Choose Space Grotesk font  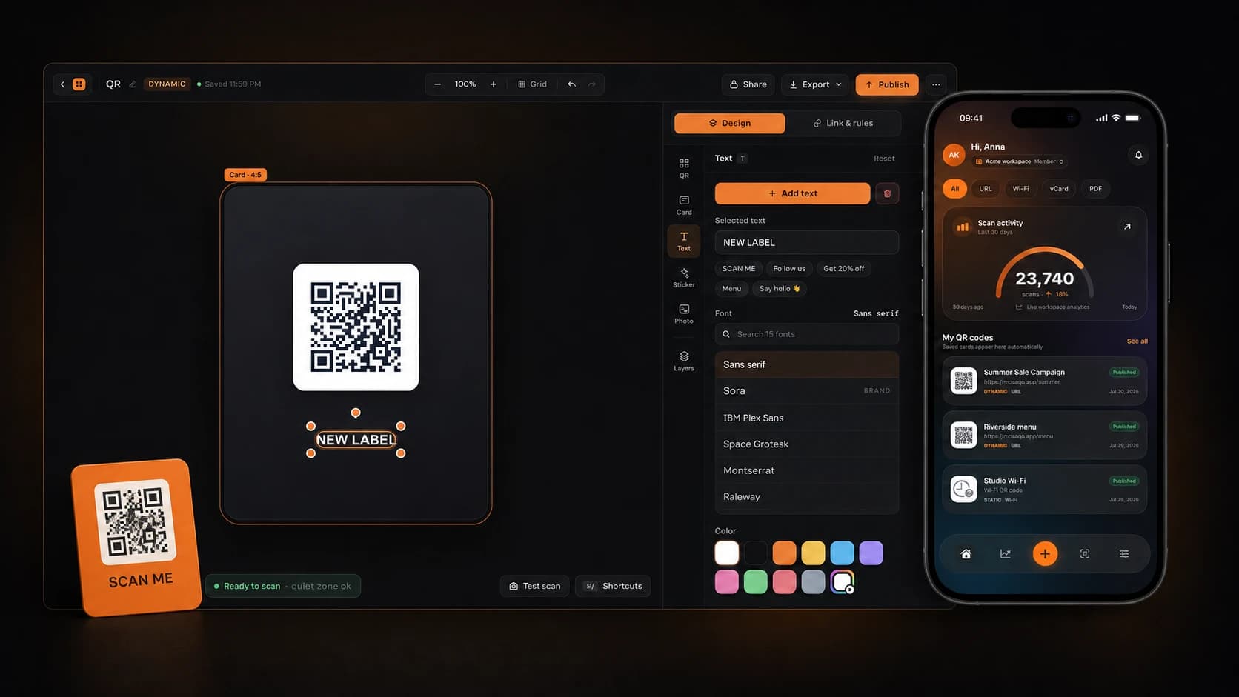[806, 444]
